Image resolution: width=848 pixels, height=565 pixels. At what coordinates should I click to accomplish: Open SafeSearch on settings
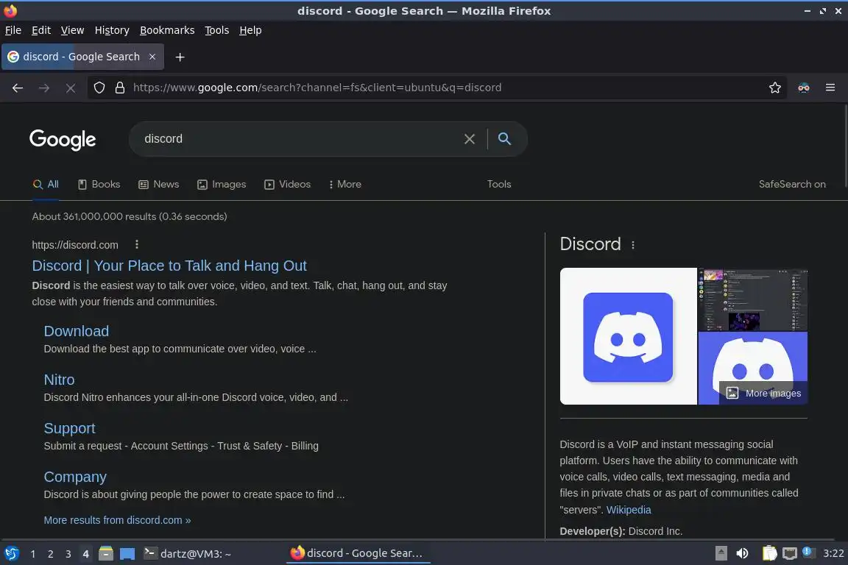(x=792, y=185)
